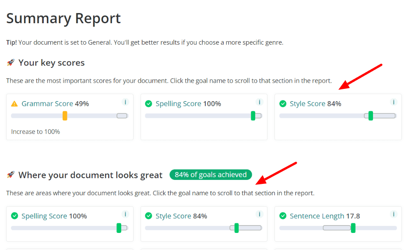This screenshot has width=408, height=250.
Task: Click the 84% of goals achieved badge
Action: 211,175
